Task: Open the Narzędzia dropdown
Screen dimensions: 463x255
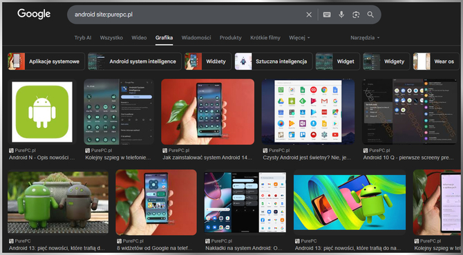Action: pos(365,38)
